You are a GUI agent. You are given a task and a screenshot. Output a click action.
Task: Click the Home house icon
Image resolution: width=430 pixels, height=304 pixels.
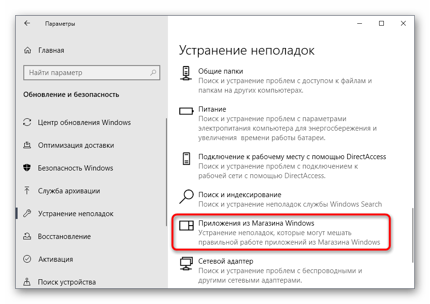[x=28, y=50]
